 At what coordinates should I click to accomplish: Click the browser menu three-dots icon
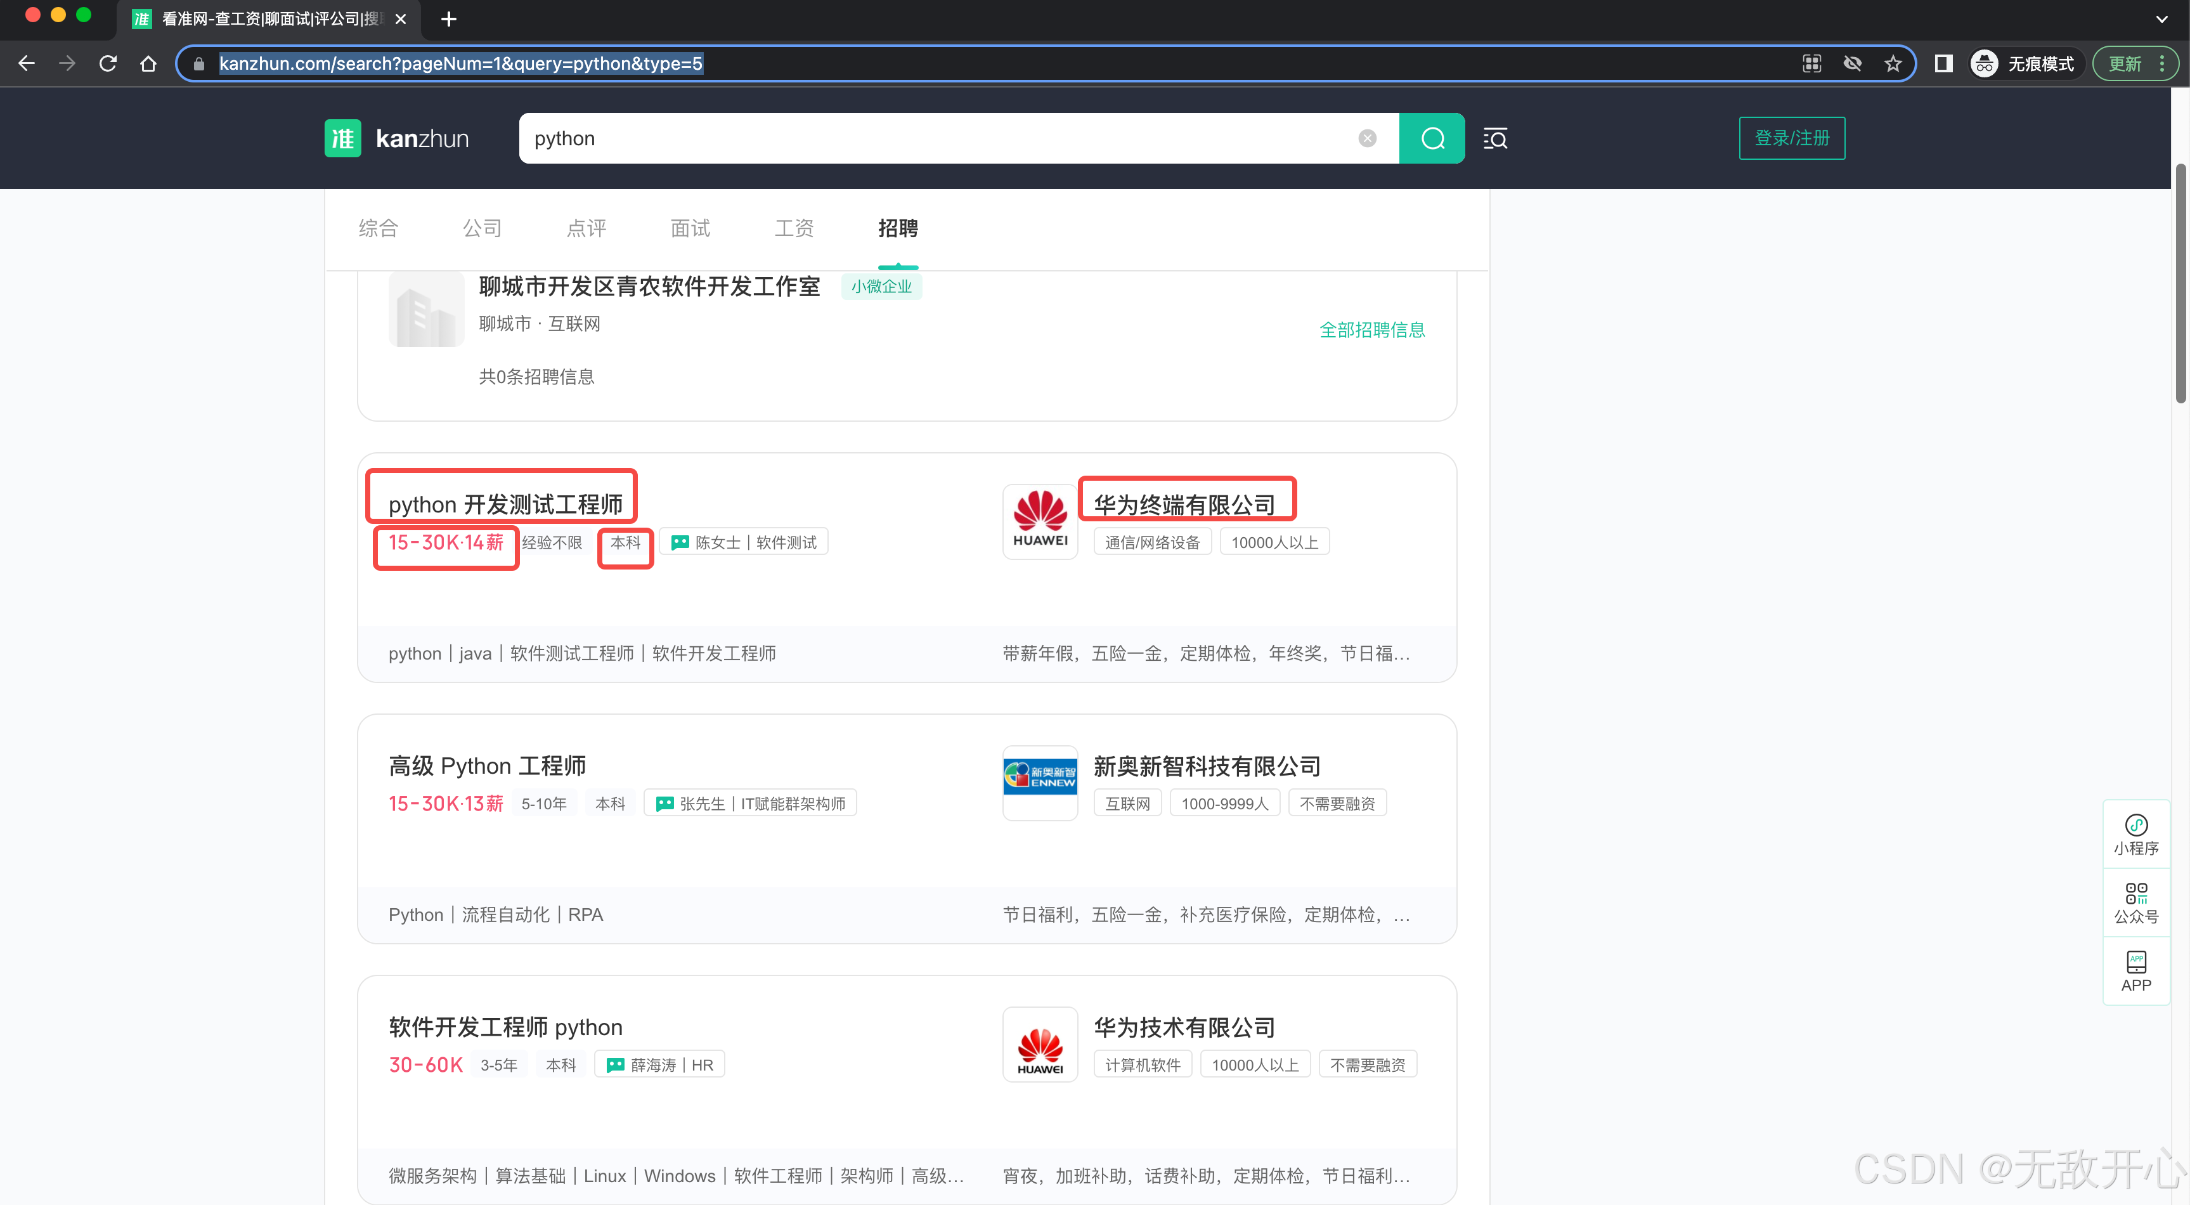tap(2162, 64)
